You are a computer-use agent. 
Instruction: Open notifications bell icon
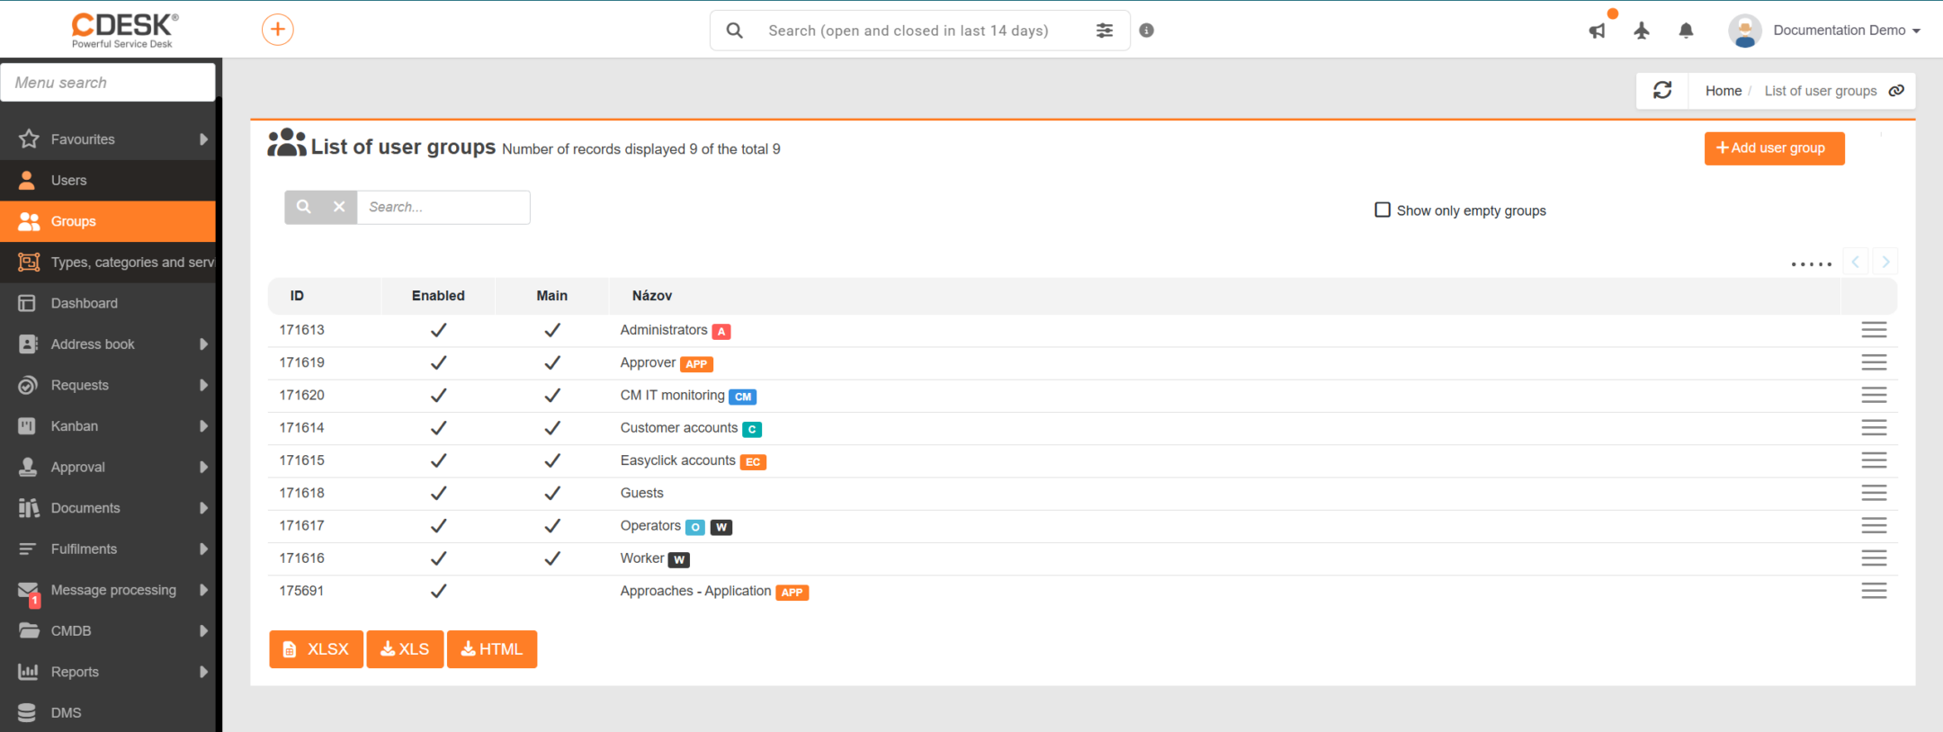pos(1687,31)
